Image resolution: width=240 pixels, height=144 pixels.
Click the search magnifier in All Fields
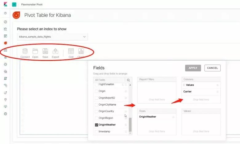[x=128, y=80]
